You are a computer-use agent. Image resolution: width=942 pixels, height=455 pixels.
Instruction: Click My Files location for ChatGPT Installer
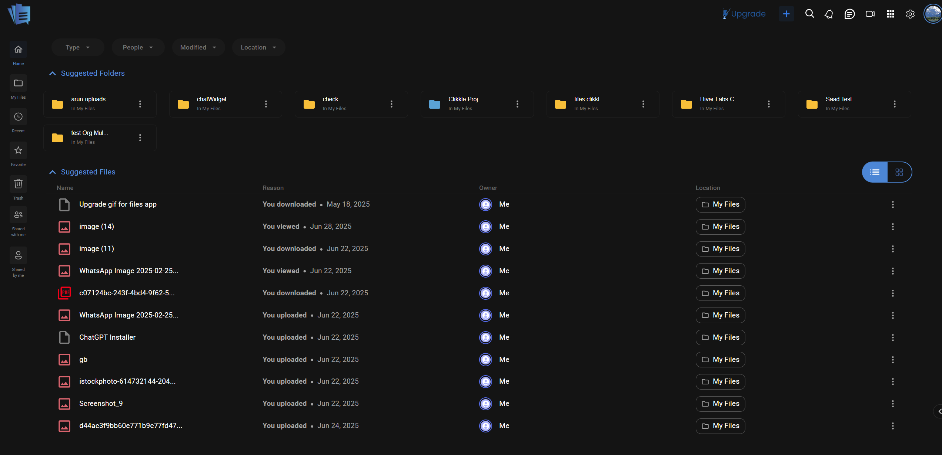click(x=720, y=337)
